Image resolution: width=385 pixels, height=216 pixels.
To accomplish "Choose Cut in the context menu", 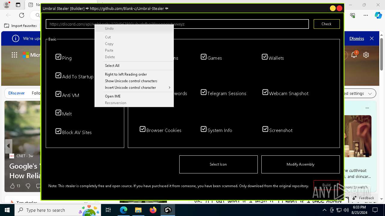I will coord(134,37).
